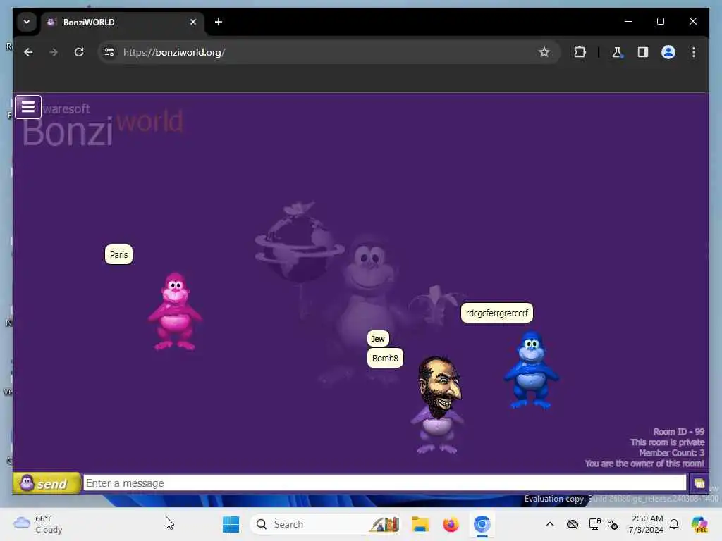Open the BonziWORLD hamburger menu
Screen dimensions: 722x541
28,107
